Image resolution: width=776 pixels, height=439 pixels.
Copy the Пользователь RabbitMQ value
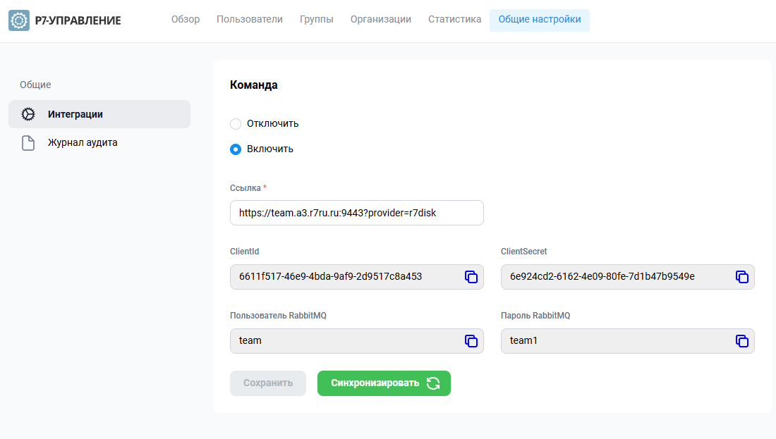point(471,341)
